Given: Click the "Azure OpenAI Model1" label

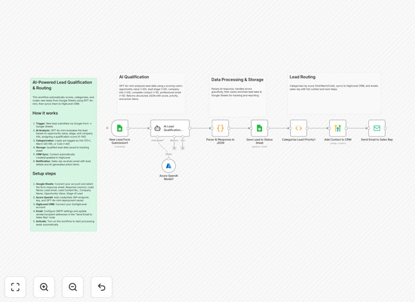Looking at the screenshot, I should pyautogui.click(x=169, y=177).
